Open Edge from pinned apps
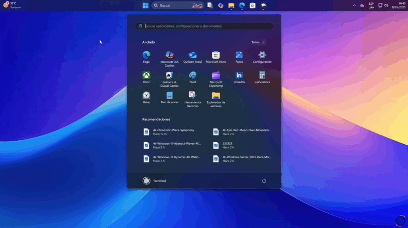Viewport: 408px width, 228px height. (x=146, y=57)
